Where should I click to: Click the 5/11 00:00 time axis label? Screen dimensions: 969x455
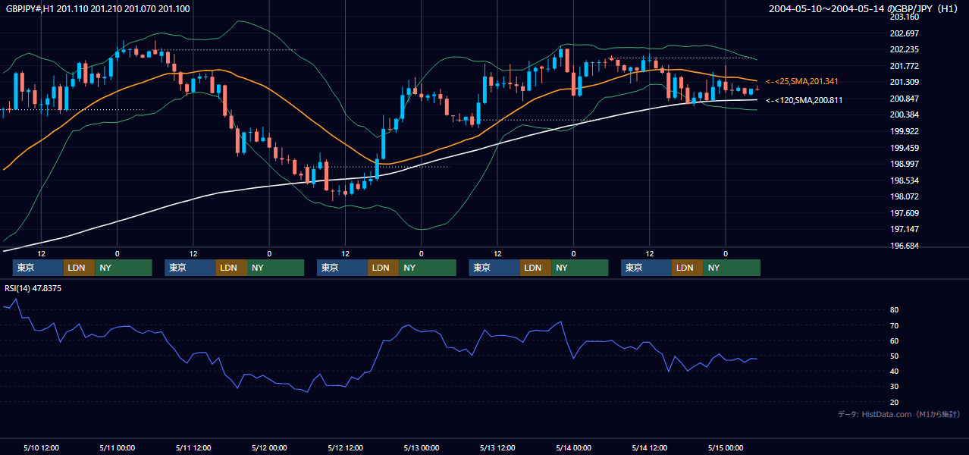click(118, 447)
